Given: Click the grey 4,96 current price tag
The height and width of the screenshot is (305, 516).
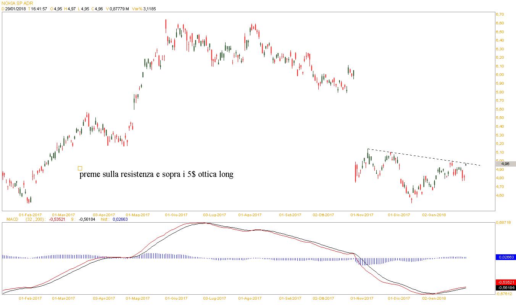Looking at the screenshot, I should 505,164.
